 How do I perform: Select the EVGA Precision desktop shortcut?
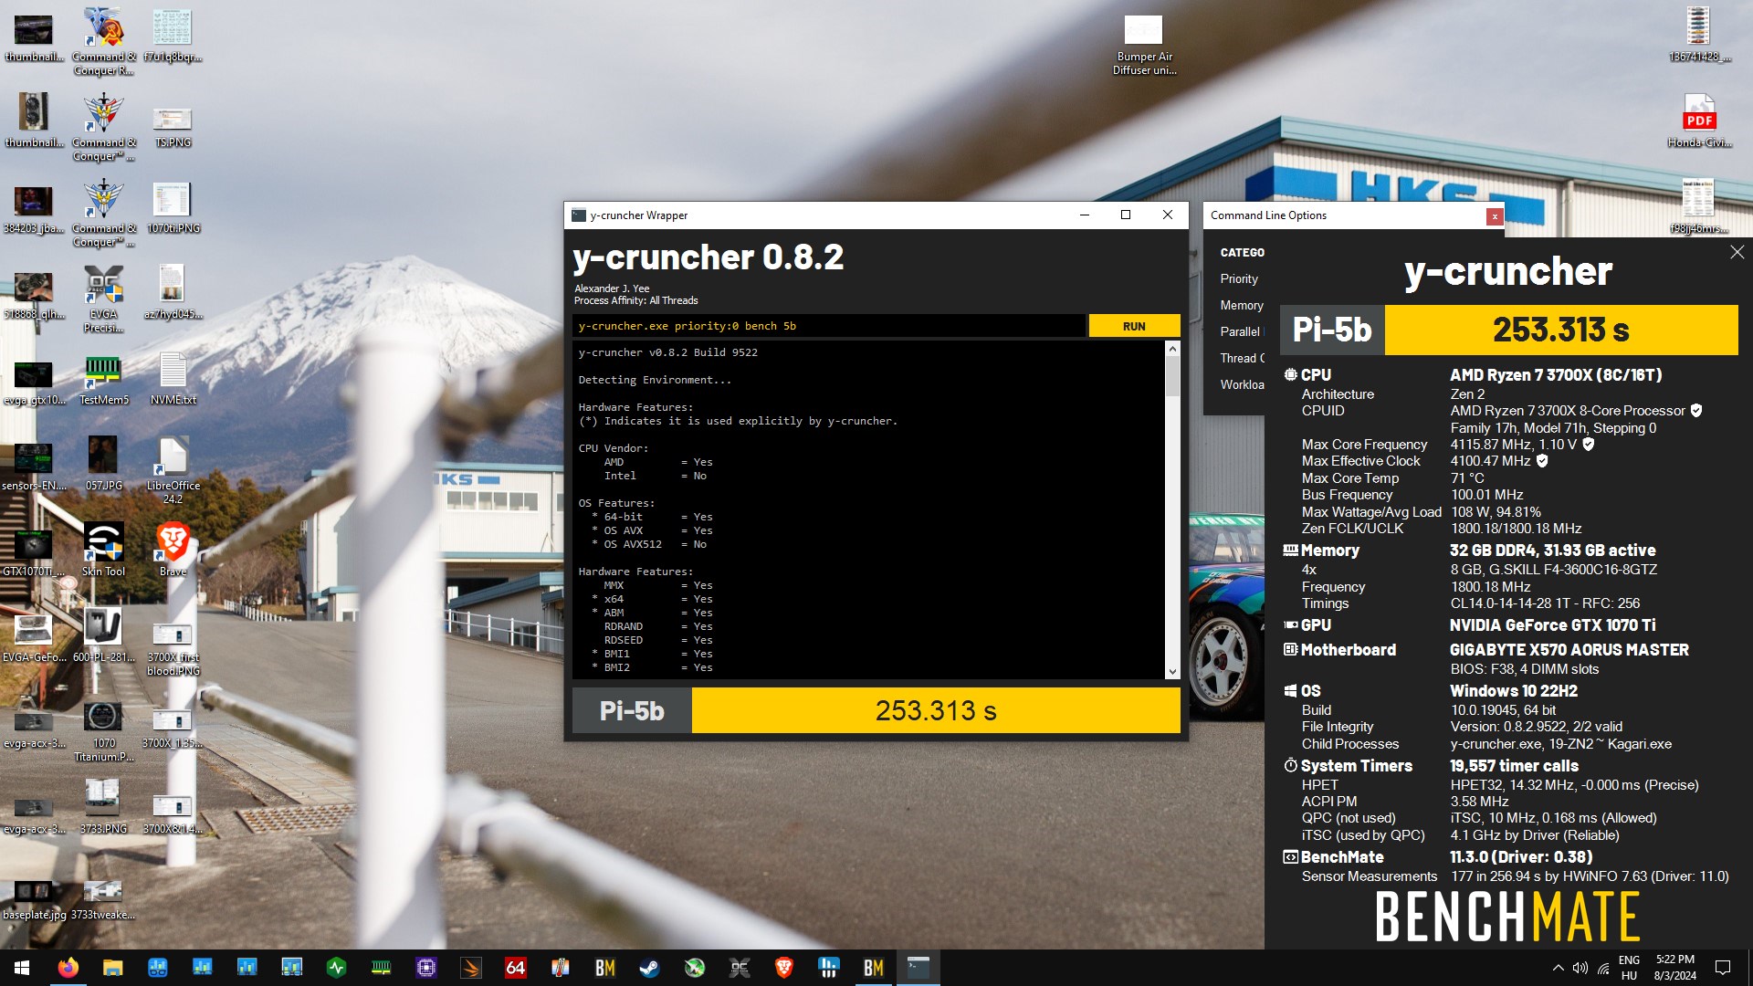click(103, 299)
